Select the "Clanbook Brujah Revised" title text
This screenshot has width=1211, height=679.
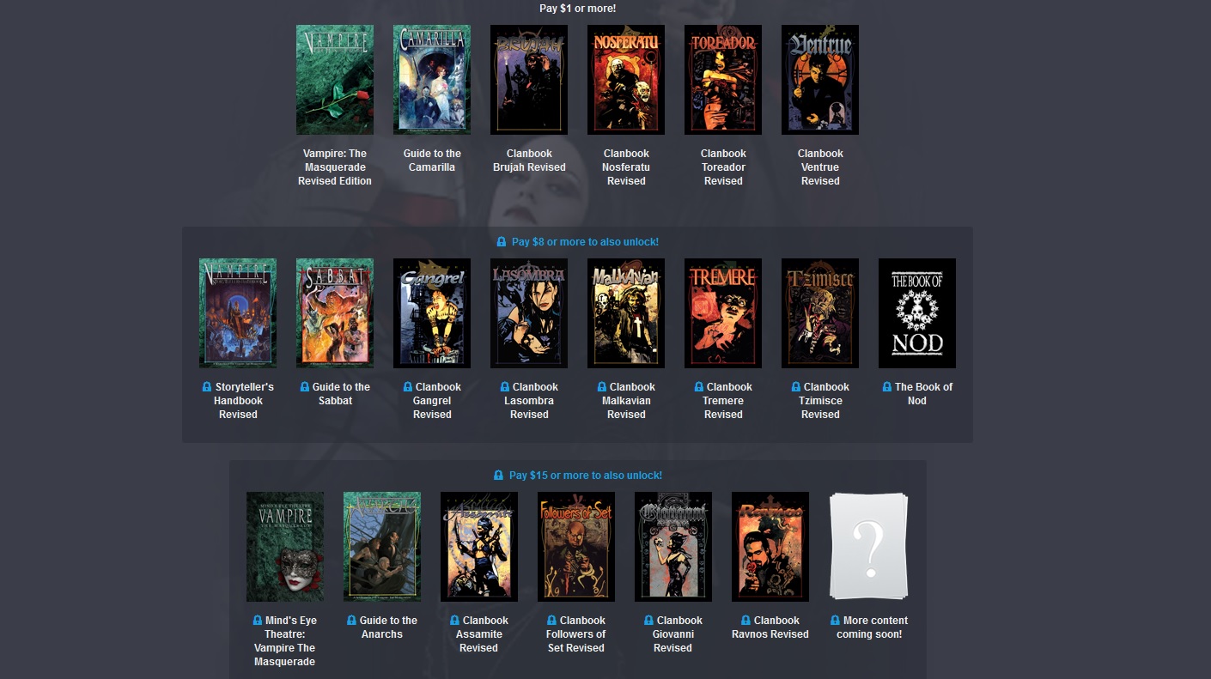click(x=529, y=161)
